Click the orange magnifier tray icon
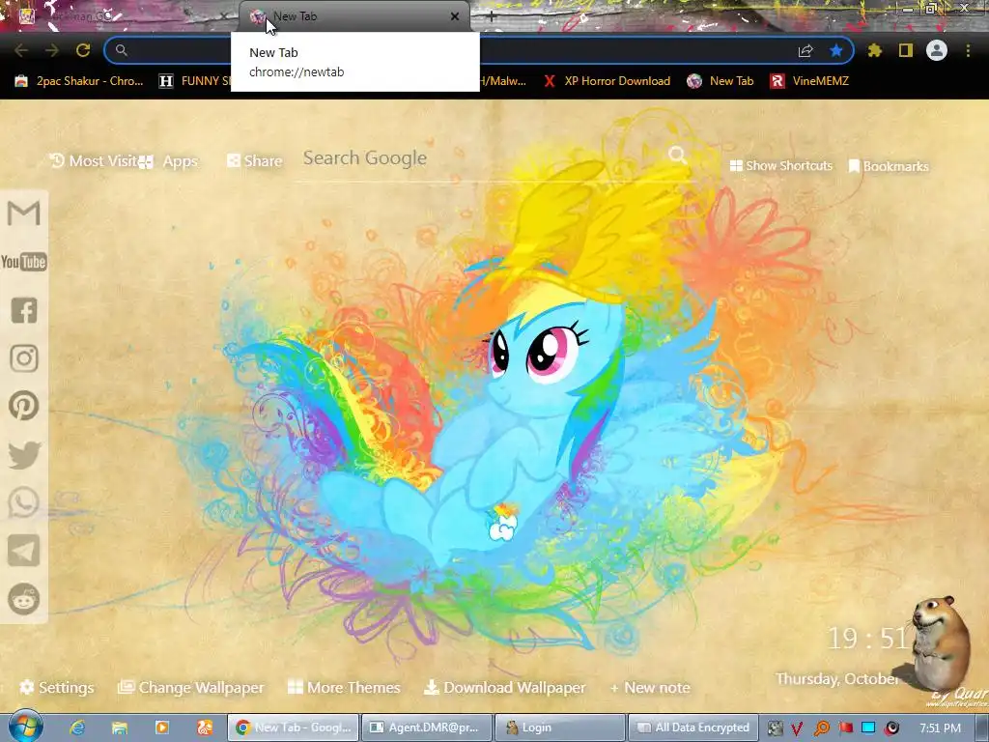Screen dimensions: 989x742 point(821,728)
